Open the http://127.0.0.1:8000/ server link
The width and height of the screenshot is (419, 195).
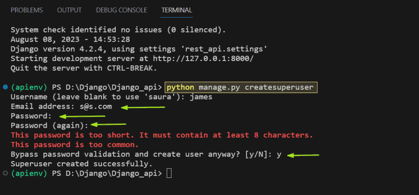pos(203,59)
